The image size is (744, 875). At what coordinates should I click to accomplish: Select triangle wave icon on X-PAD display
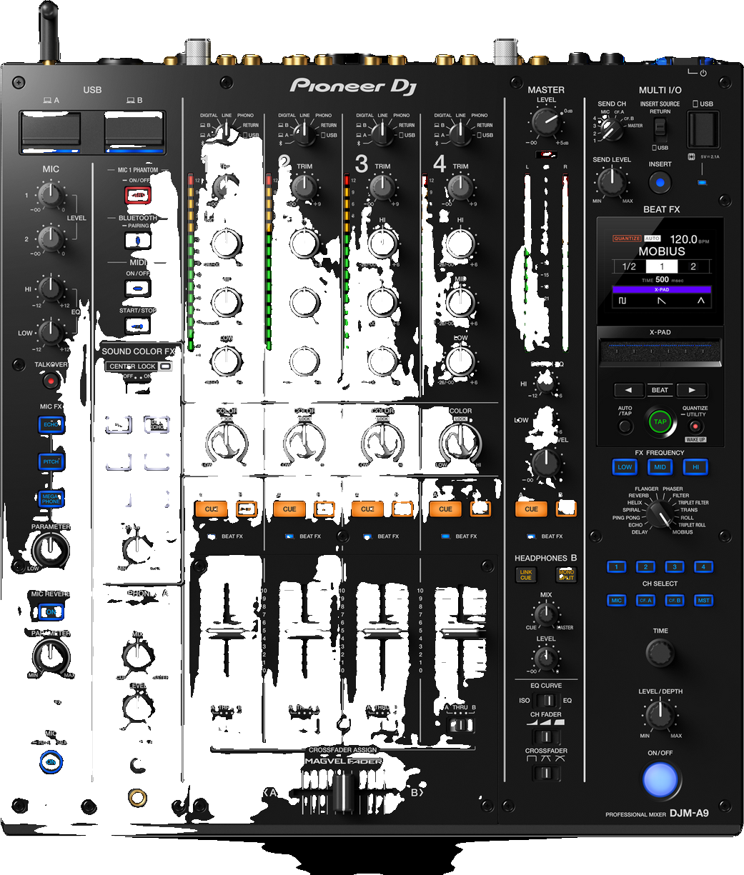coord(701,301)
